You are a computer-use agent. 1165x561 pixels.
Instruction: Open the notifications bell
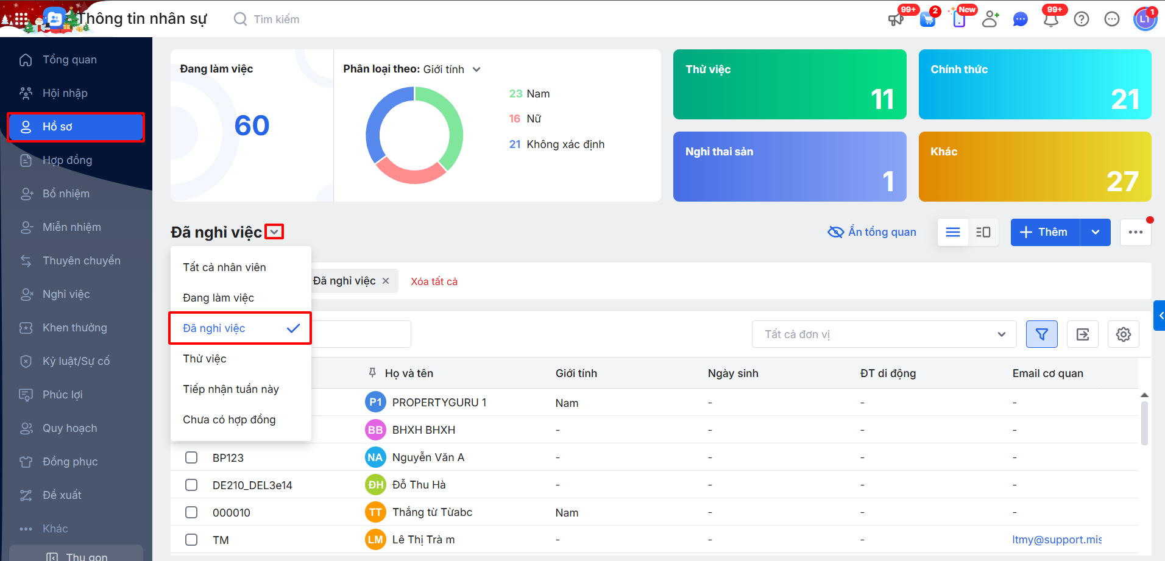[1050, 19]
